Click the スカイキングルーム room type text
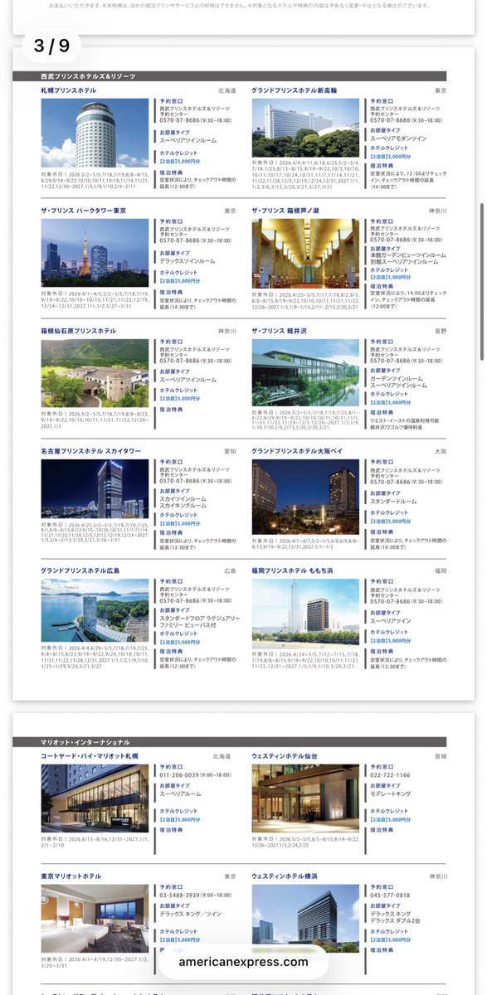This screenshot has width=487, height=995. pos(183,505)
